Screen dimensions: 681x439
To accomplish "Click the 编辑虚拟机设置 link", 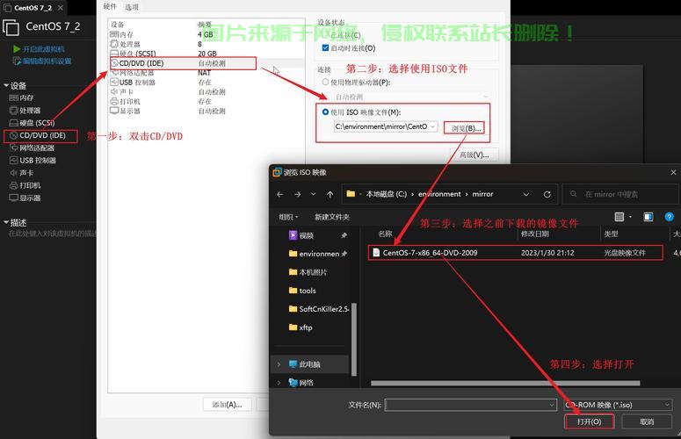I will [x=47, y=61].
